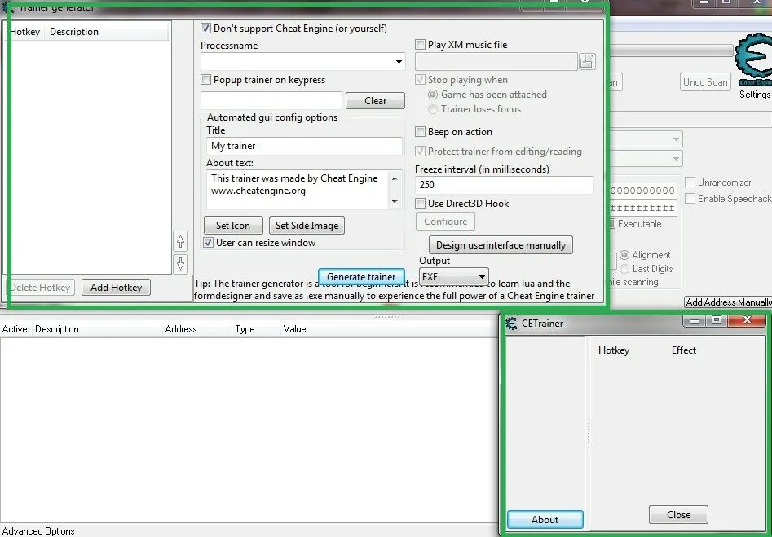The image size is (772, 537).
Task: Open the Processname dropdown
Action: [399, 62]
